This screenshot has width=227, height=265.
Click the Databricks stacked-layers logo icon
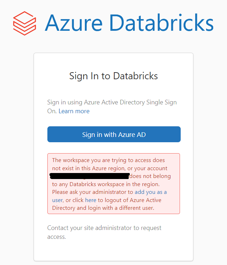point(24,23)
